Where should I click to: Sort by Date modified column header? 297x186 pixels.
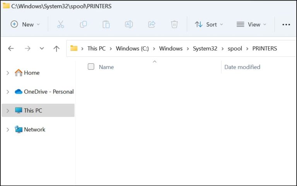click(242, 67)
